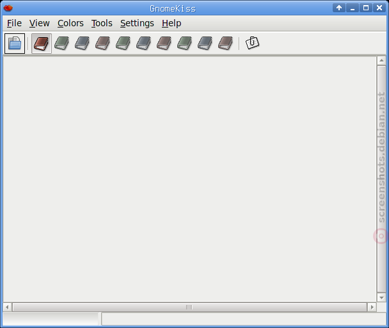Select the second book icon, the green one
The width and height of the screenshot is (389, 328).
(x=62, y=43)
